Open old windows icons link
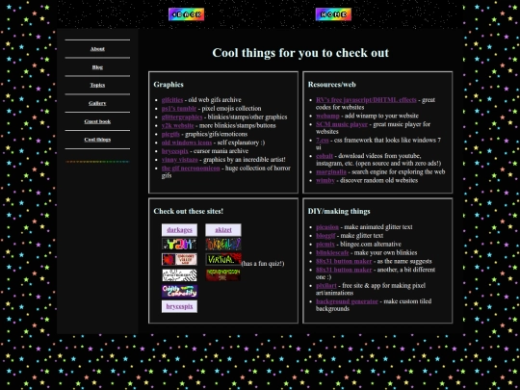Image resolution: width=520 pixels, height=390 pixels. 187,143
